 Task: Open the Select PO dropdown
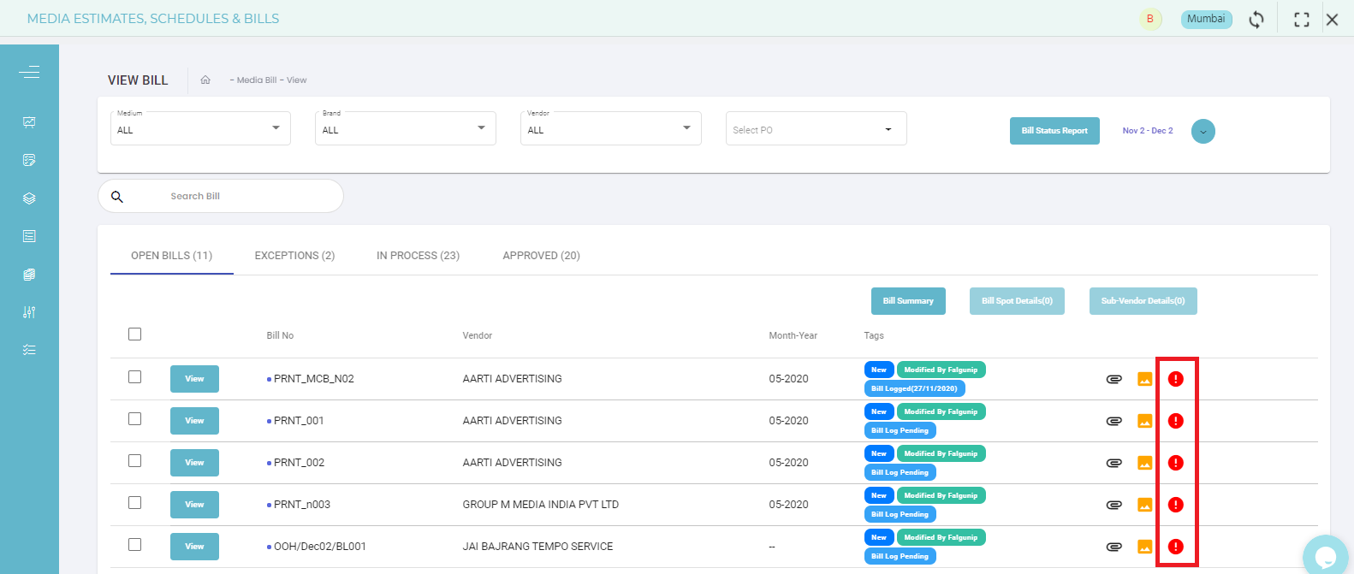point(816,129)
